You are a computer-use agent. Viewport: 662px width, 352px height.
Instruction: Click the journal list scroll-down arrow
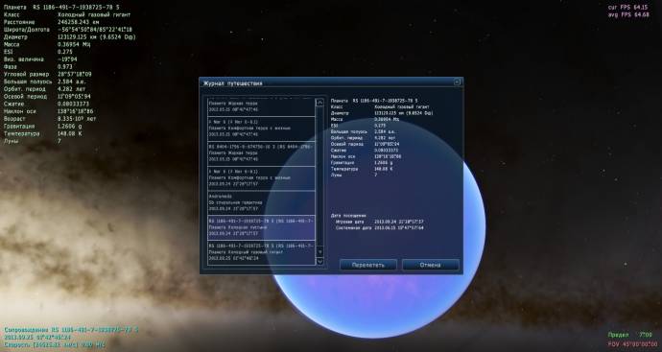[x=319, y=262]
